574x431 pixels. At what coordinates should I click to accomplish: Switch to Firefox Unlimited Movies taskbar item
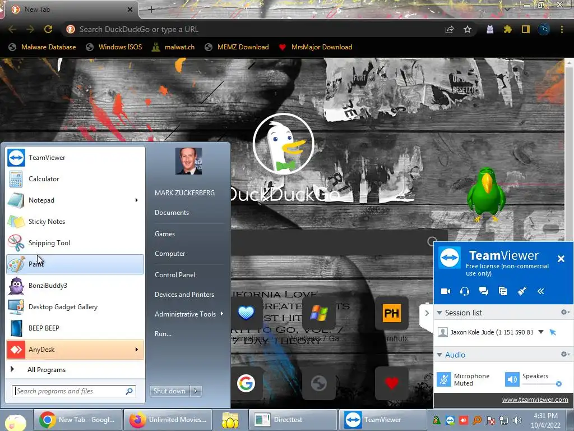(168, 420)
